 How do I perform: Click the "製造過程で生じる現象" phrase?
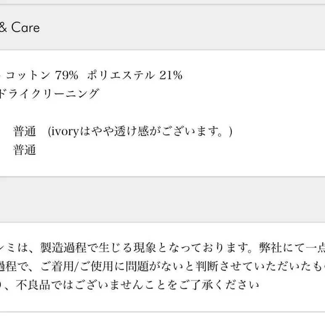click(98, 248)
